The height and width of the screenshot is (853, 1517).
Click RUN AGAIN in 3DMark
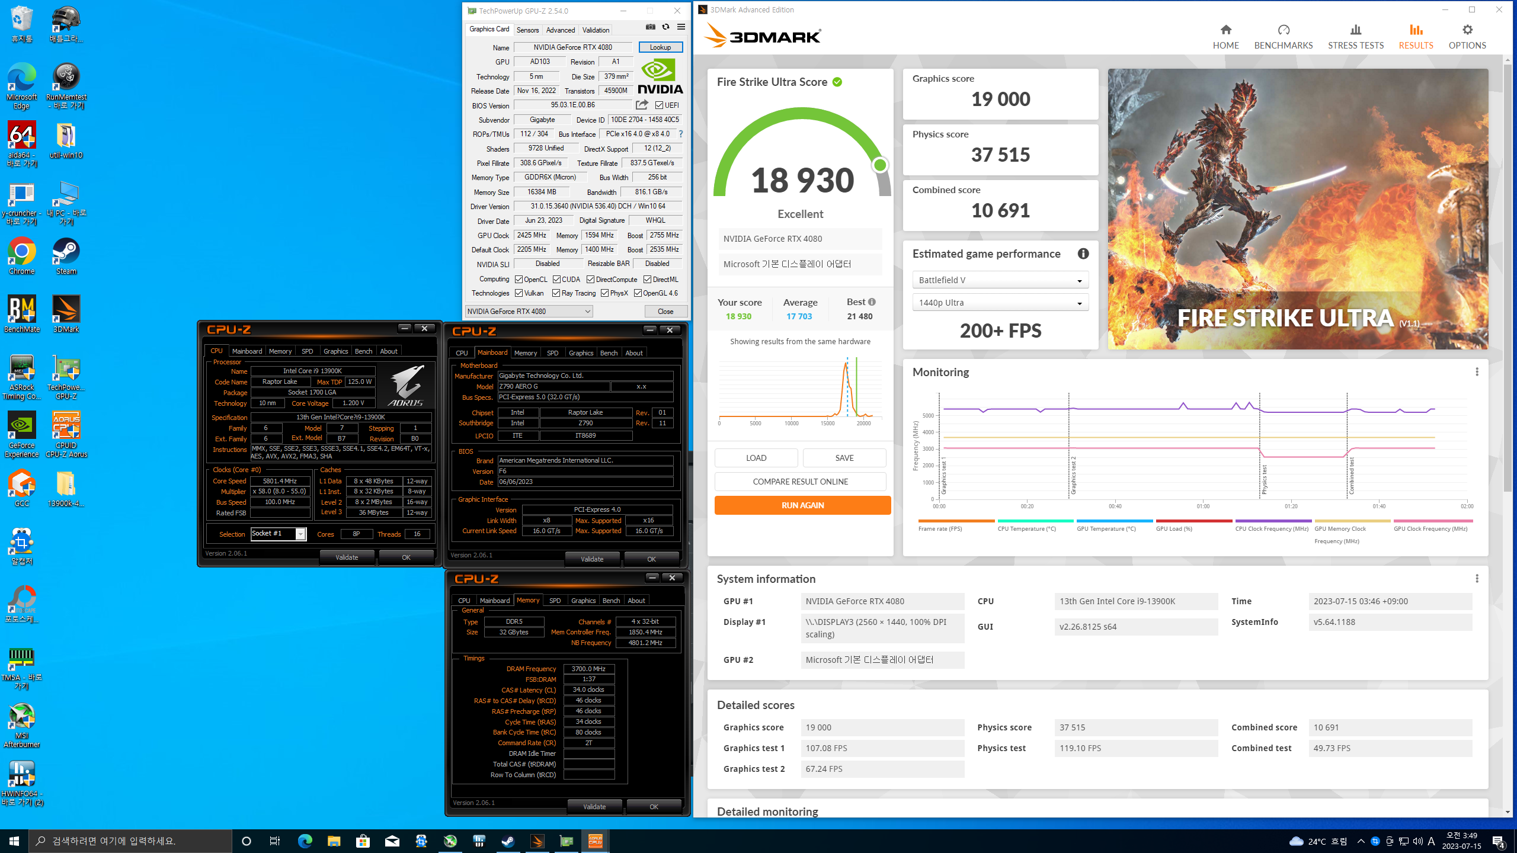pos(802,505)
